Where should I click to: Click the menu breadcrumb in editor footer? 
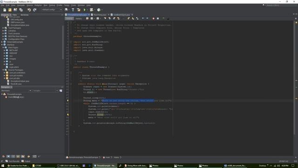click(116, 157)
